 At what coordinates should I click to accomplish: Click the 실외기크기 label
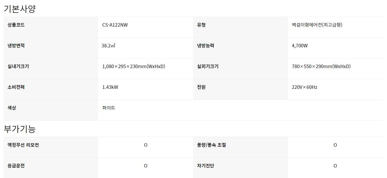[x=208, y=66]
